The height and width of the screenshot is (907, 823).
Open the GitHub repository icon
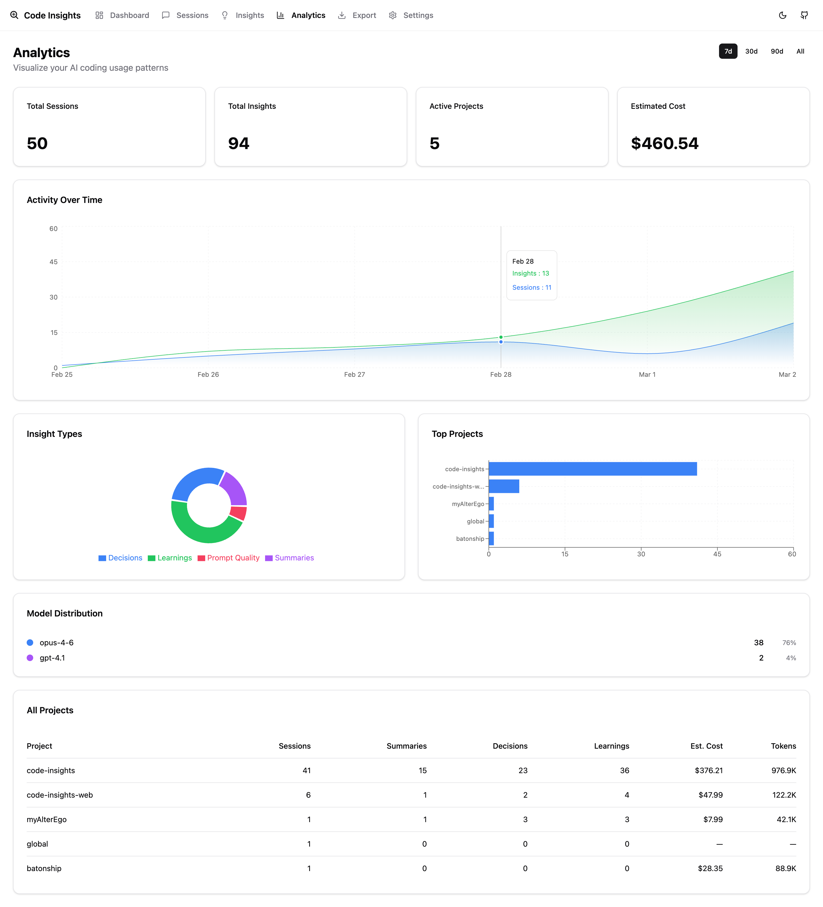pos(804,15)
